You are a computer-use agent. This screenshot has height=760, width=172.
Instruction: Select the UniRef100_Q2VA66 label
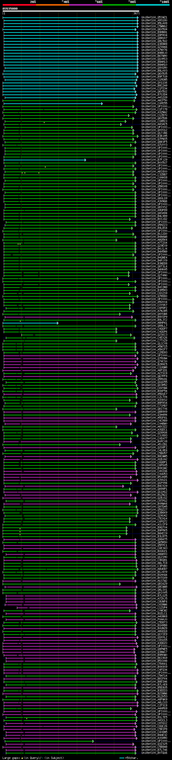[154, 47]
